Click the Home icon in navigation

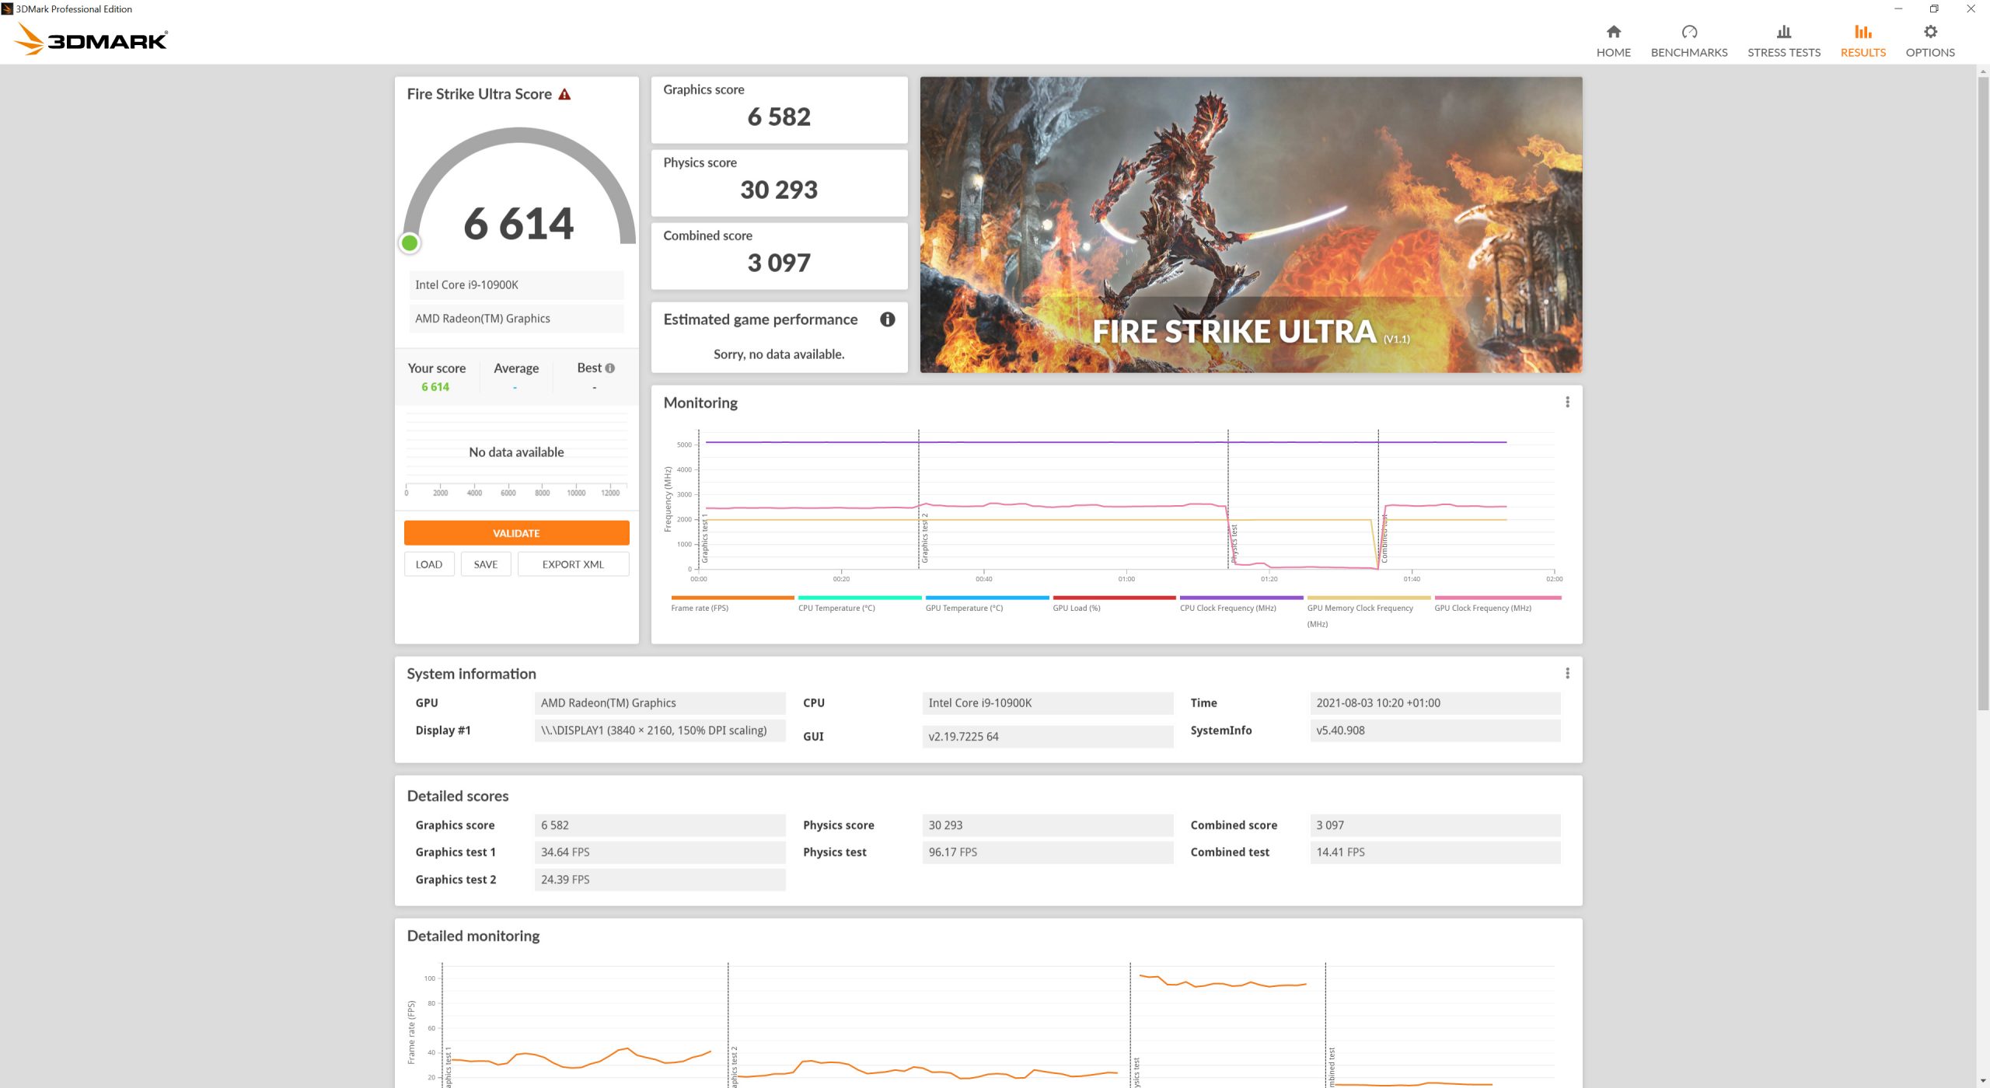(1613, 32)
